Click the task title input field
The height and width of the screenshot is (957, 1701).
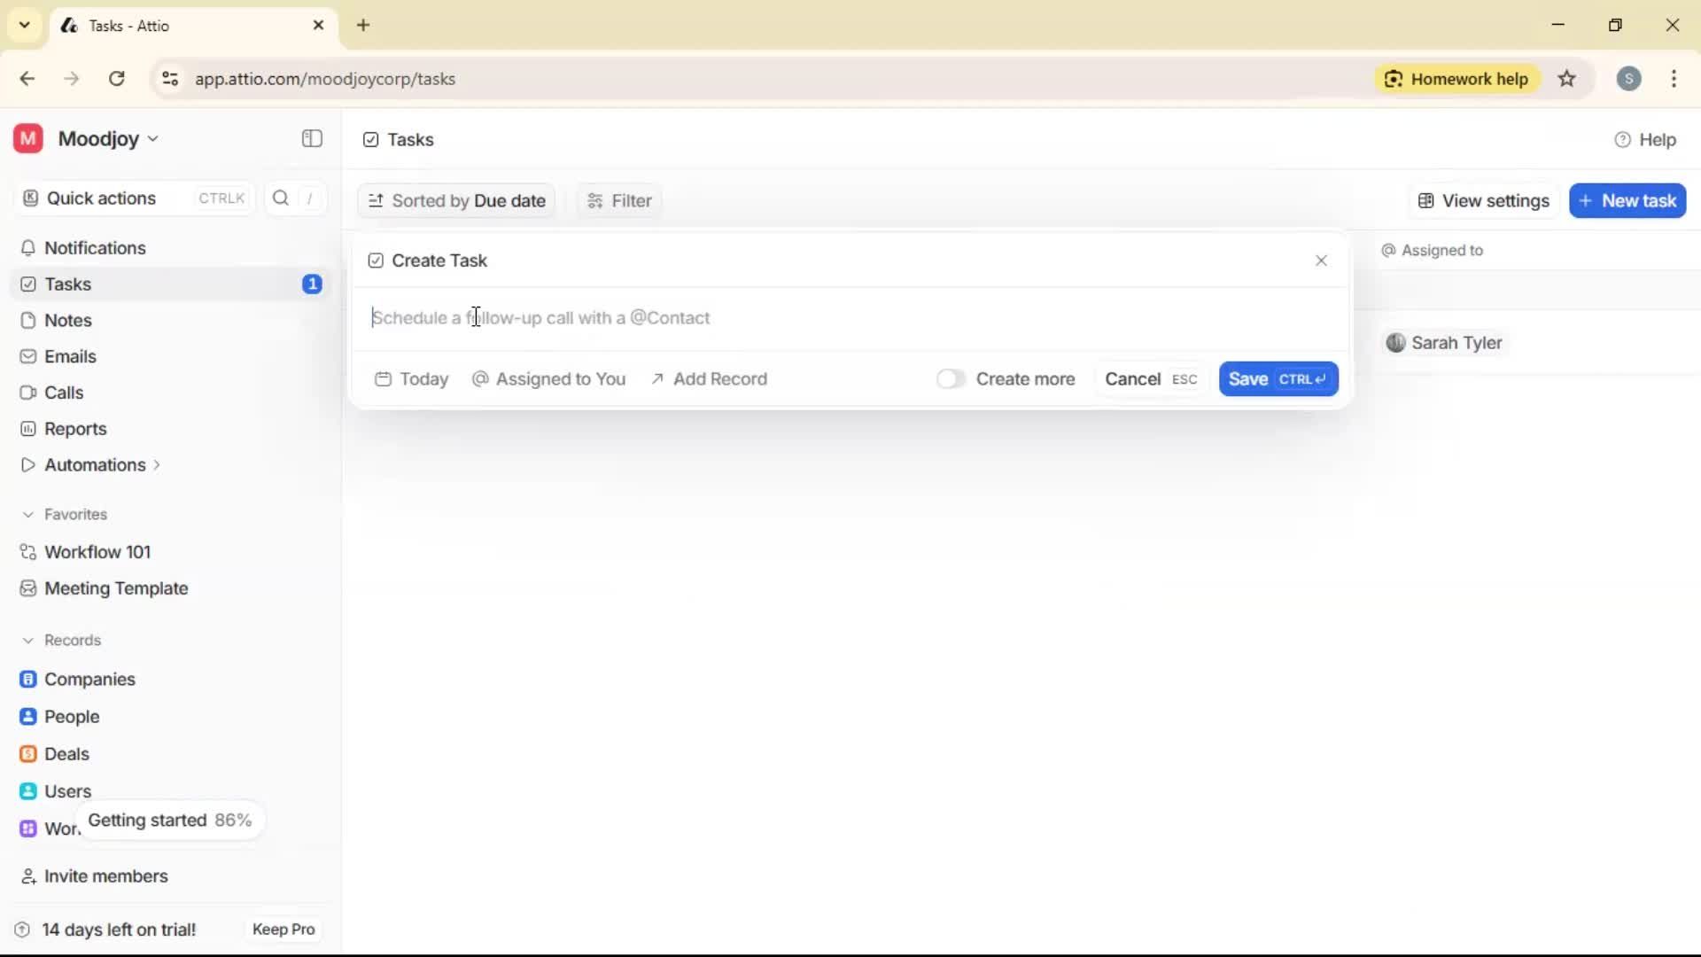pos(620,318)
